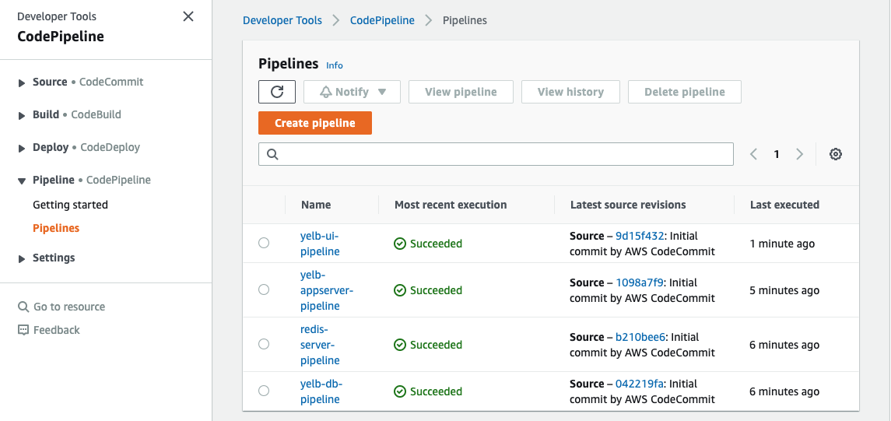The height and width of the screenshot is (421, 891).
Task: Click the Most recent execution column header
Action: [451, 205]
